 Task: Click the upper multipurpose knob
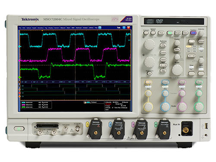click(x=149, y=44)
